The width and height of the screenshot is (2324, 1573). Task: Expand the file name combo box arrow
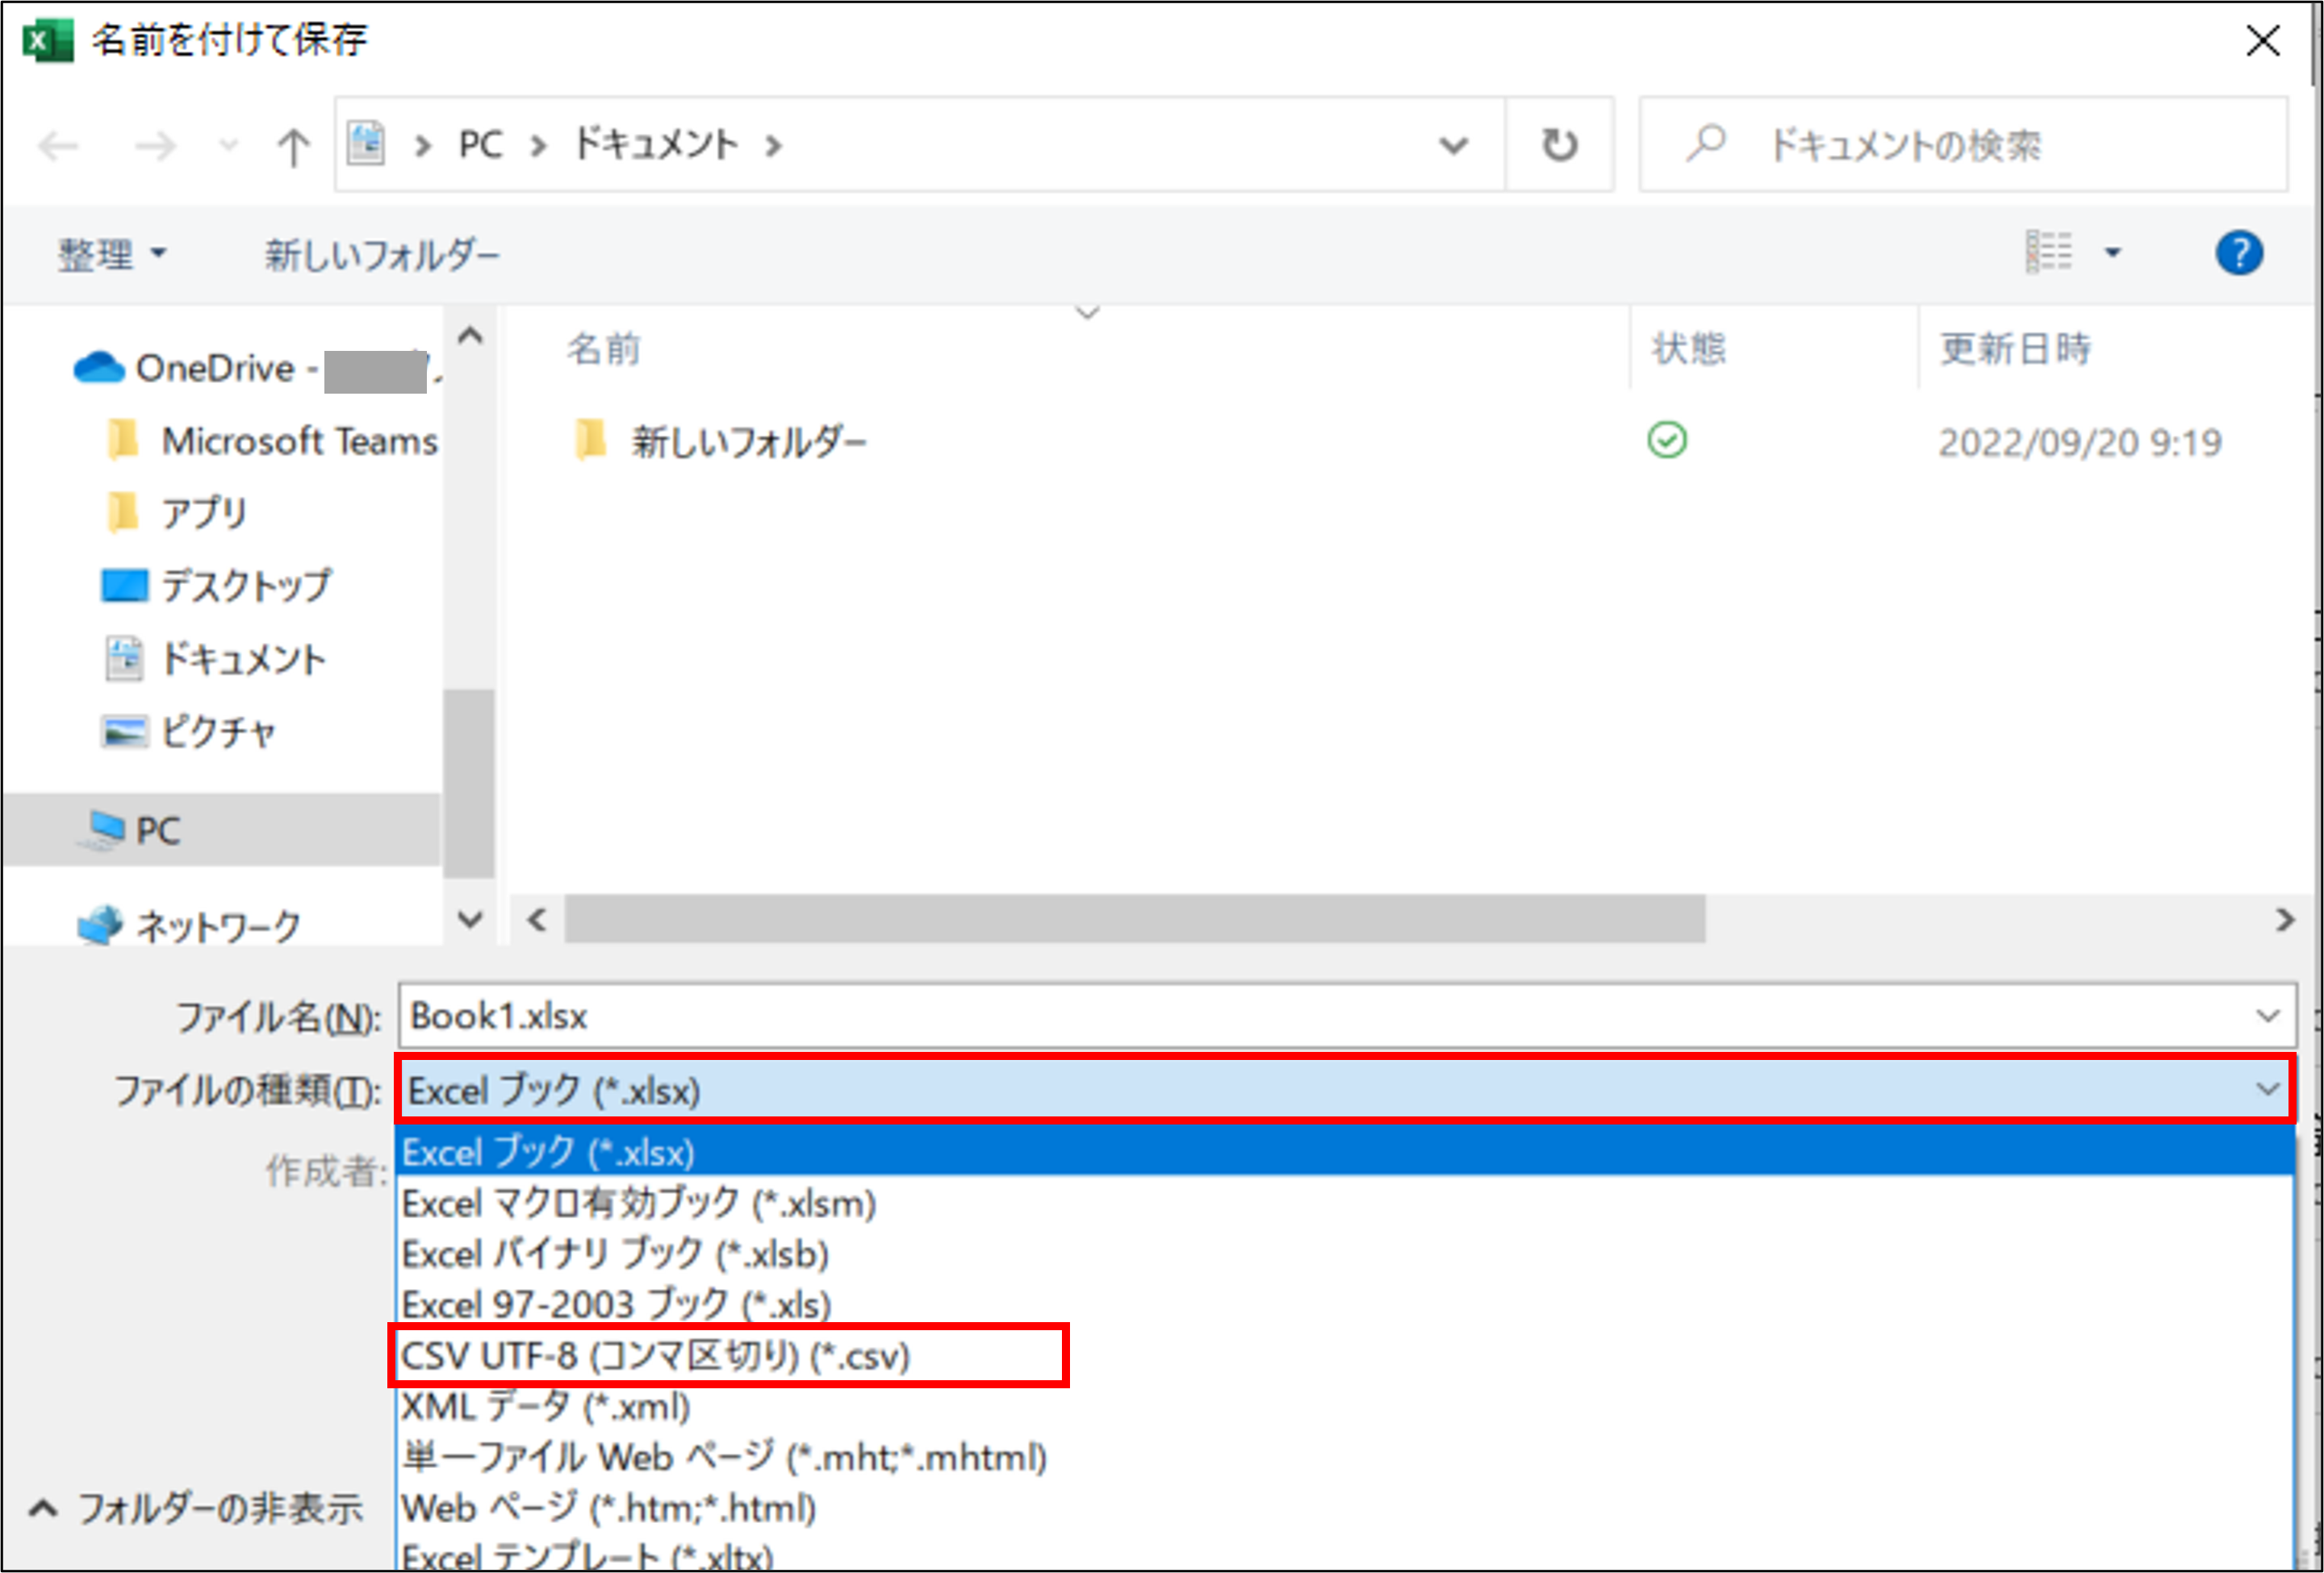[2267, 1016]
